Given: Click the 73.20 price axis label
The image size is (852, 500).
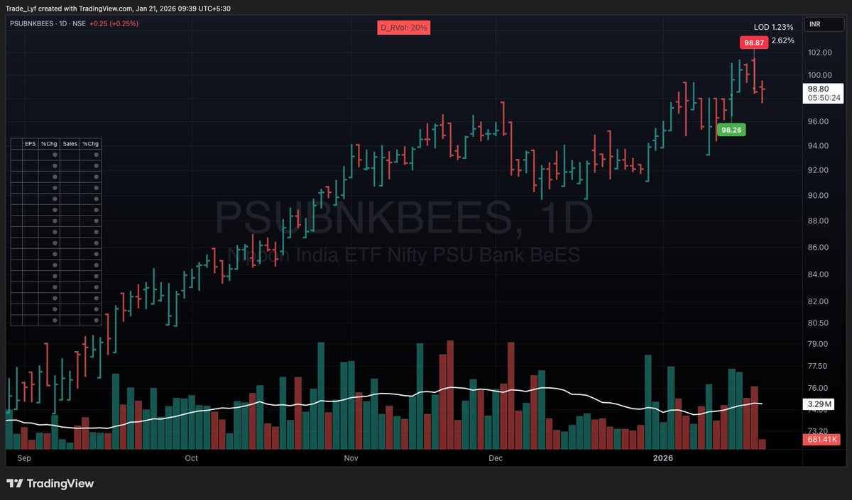Looking at the screenshot, I should (x=819, y=430).
